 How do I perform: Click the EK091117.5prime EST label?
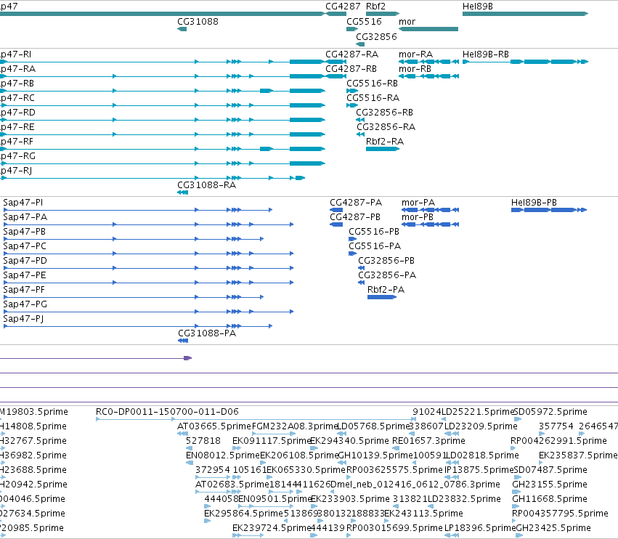272,440
